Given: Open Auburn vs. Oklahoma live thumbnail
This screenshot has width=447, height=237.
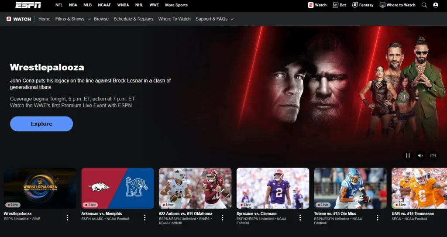Looking at the screenshot, I should pyautogui.click(x=195, y=188).
